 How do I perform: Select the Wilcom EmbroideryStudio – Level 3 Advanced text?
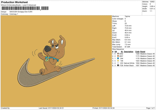click(x=18, y=5)
